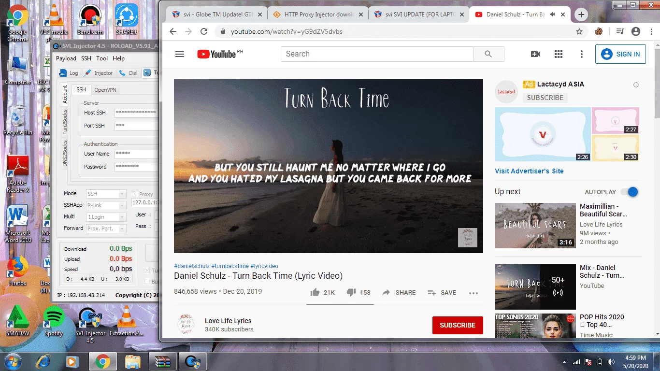
Task: Click the Host SSH input field
Action: coord(136,113)
